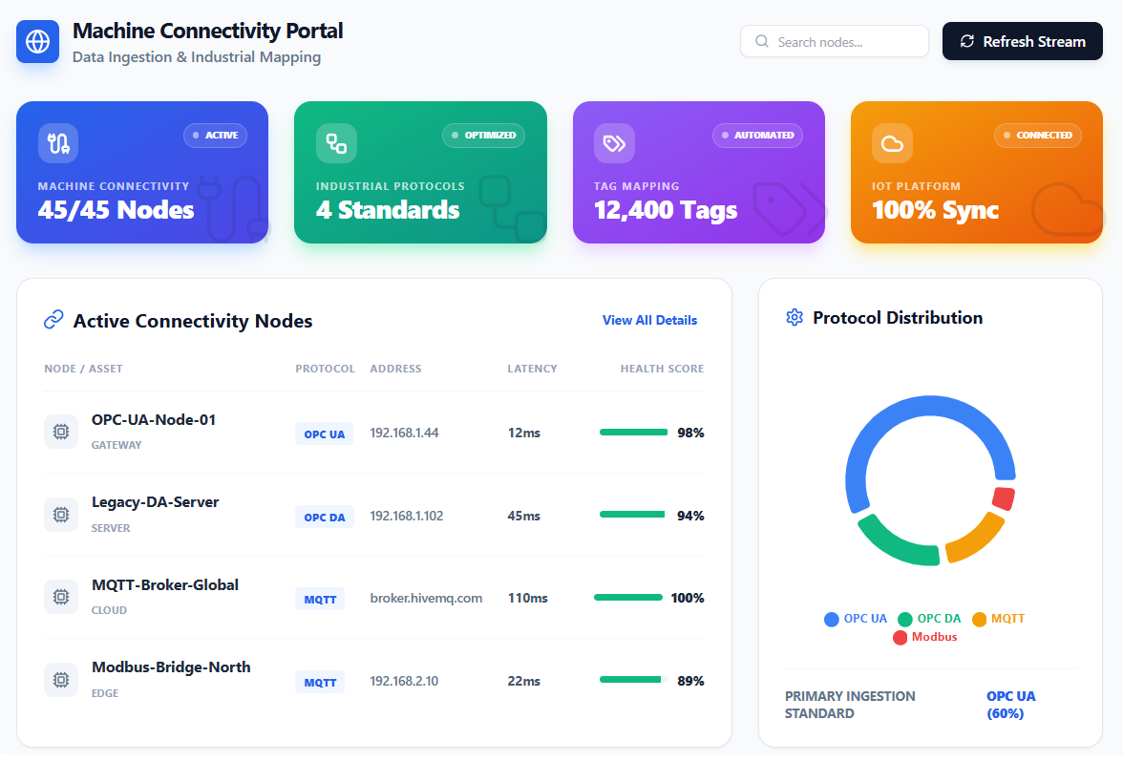Click the chip icon for Modbus-Bridge-North

point(61,680)
